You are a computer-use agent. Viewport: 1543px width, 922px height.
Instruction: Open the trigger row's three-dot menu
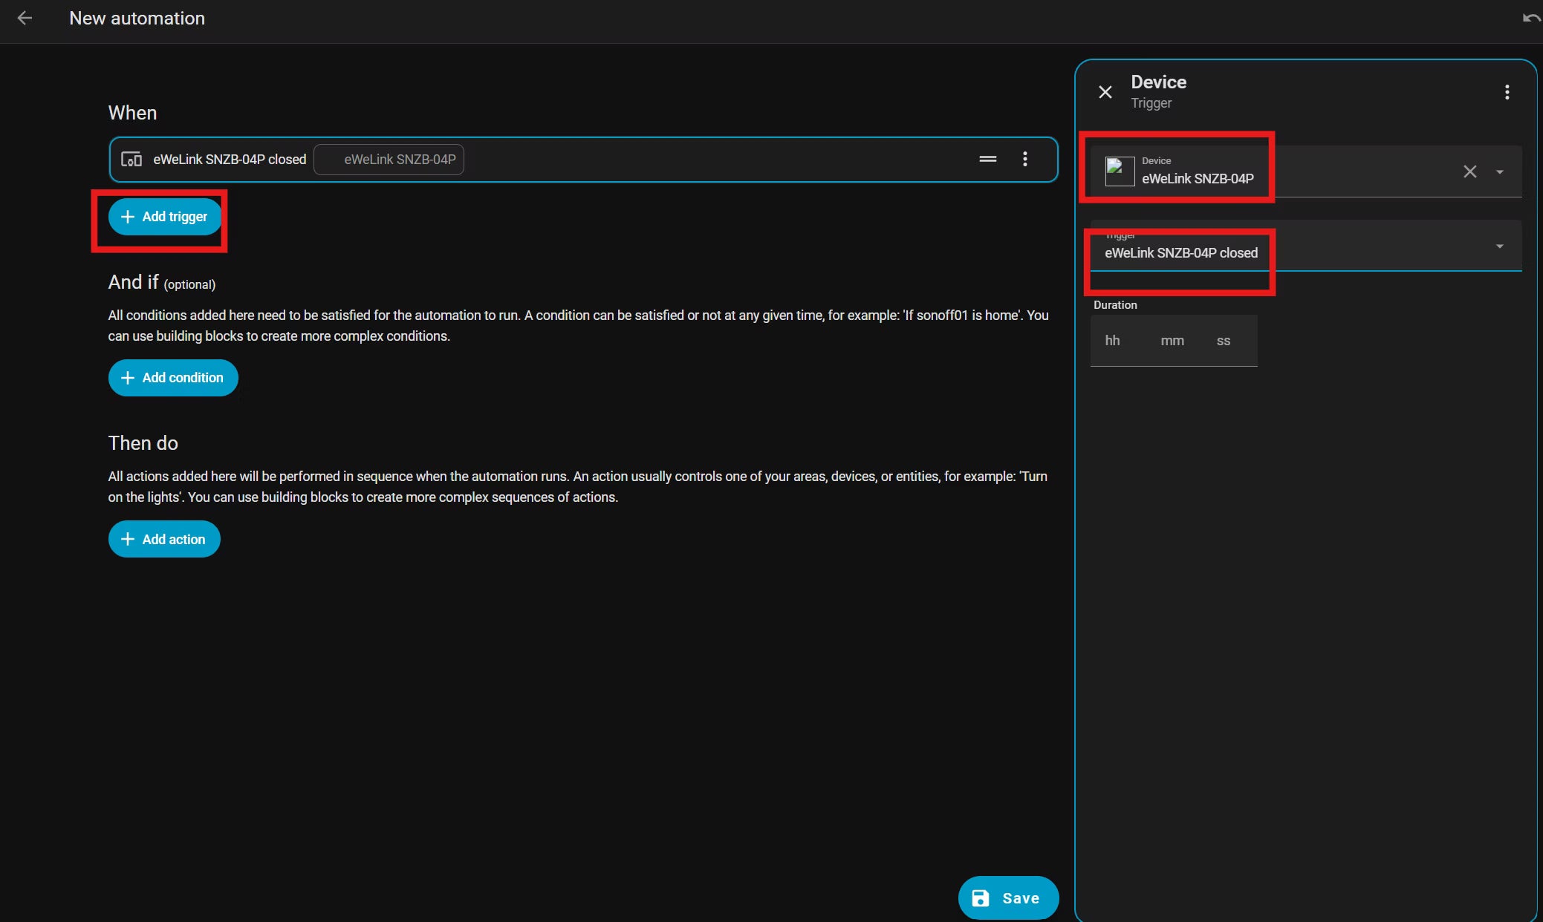tap(1024, 159)
